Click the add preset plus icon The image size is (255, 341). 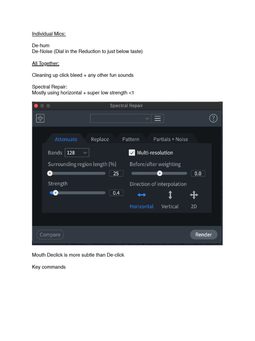tap(40, 118)
